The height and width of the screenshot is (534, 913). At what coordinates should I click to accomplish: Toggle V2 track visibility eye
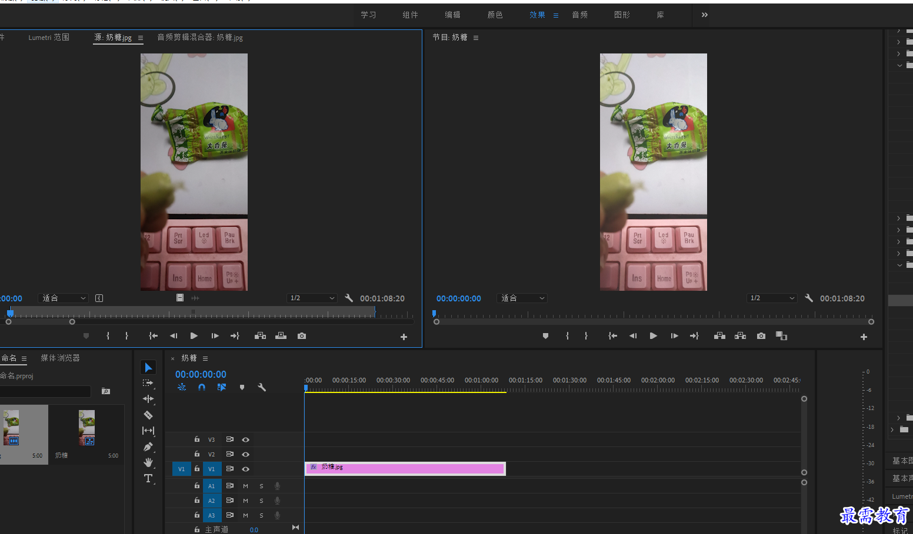pos(246,454)
